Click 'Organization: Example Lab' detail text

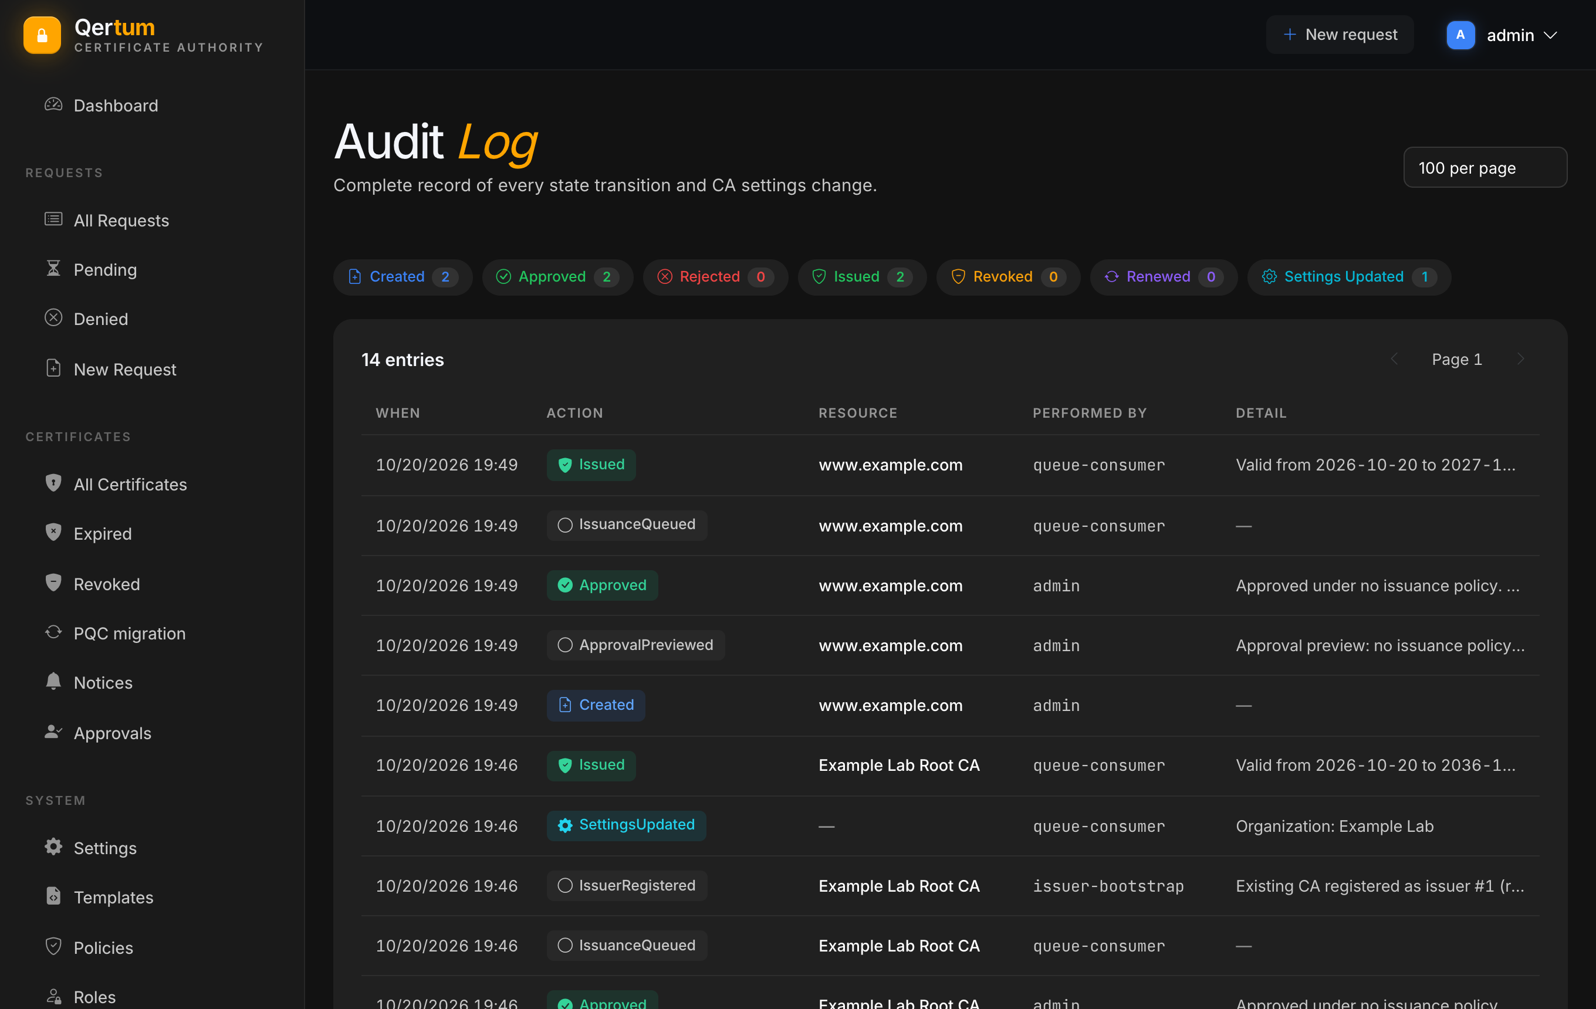click(1334, 826)
